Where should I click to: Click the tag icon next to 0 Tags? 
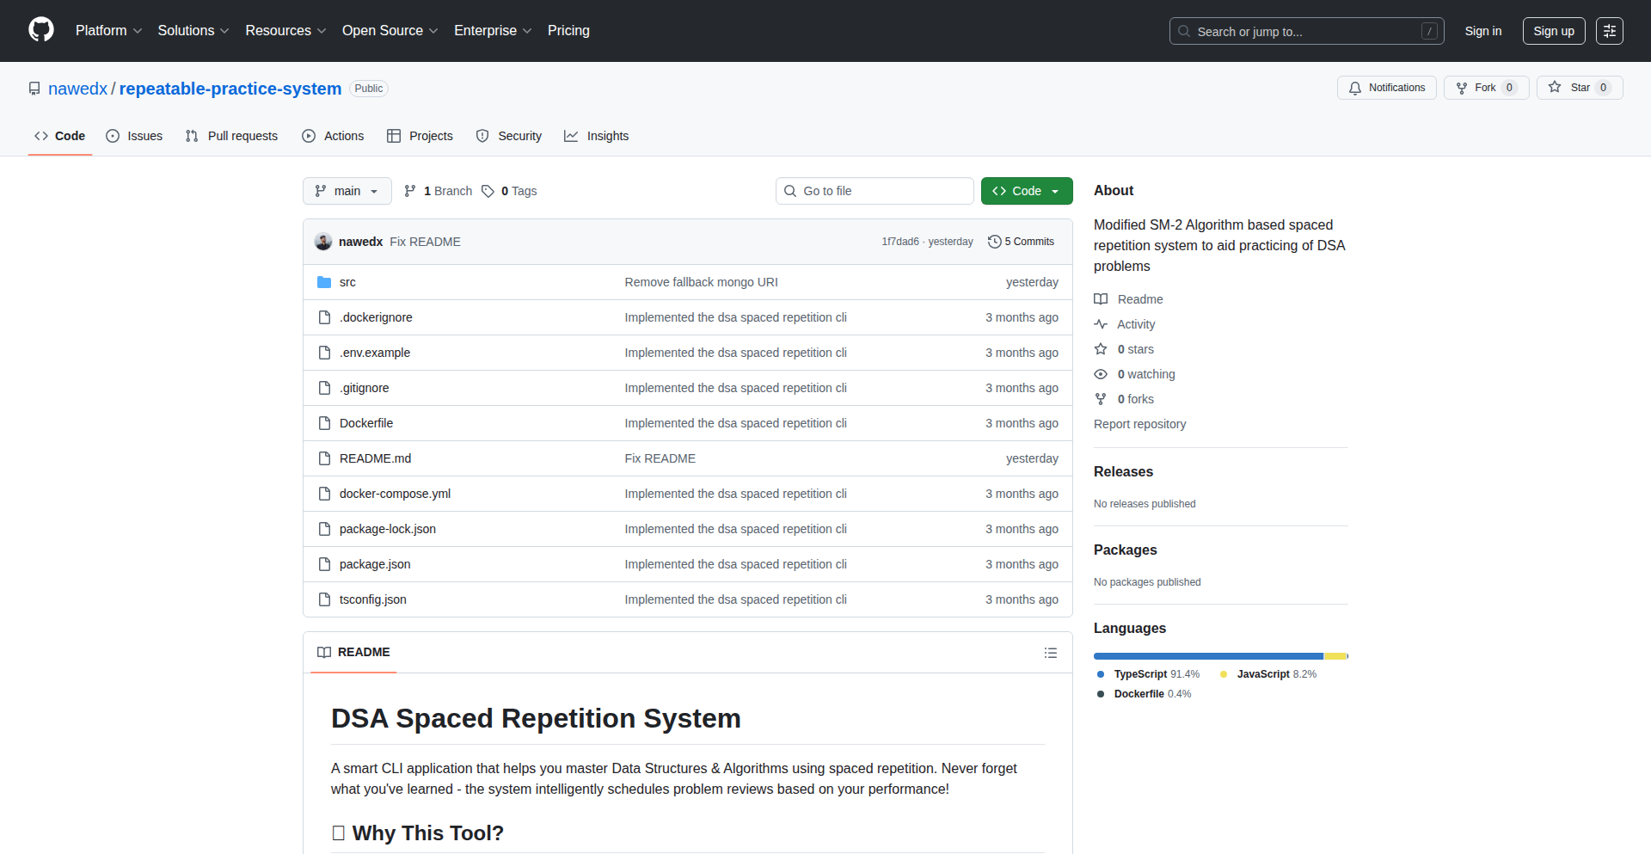tap(488, 191)
